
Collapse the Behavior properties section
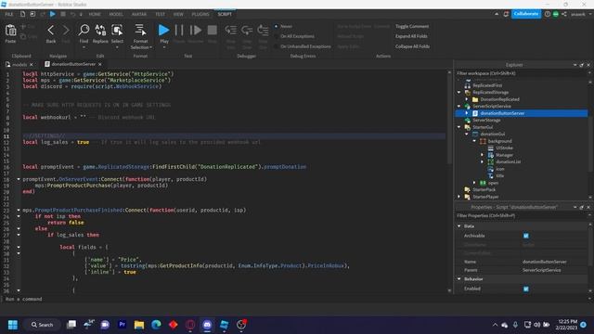click(459, 279)
